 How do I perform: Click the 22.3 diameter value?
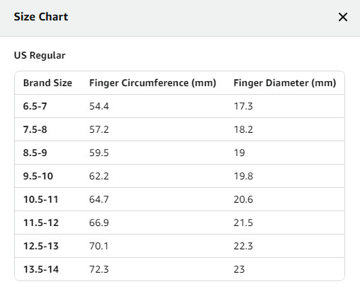[x=243, y=246]
